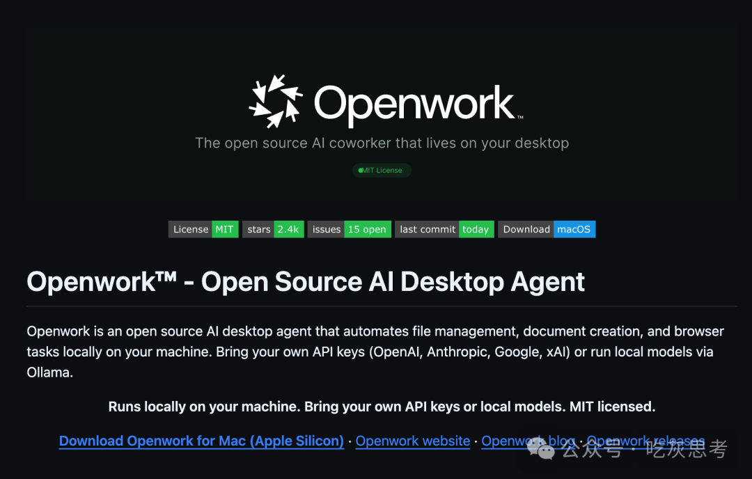Image resolution: width=752 pixels, height=479 pixels.
Task: Open the last commit today badge
Action: [x=444, y=229]
